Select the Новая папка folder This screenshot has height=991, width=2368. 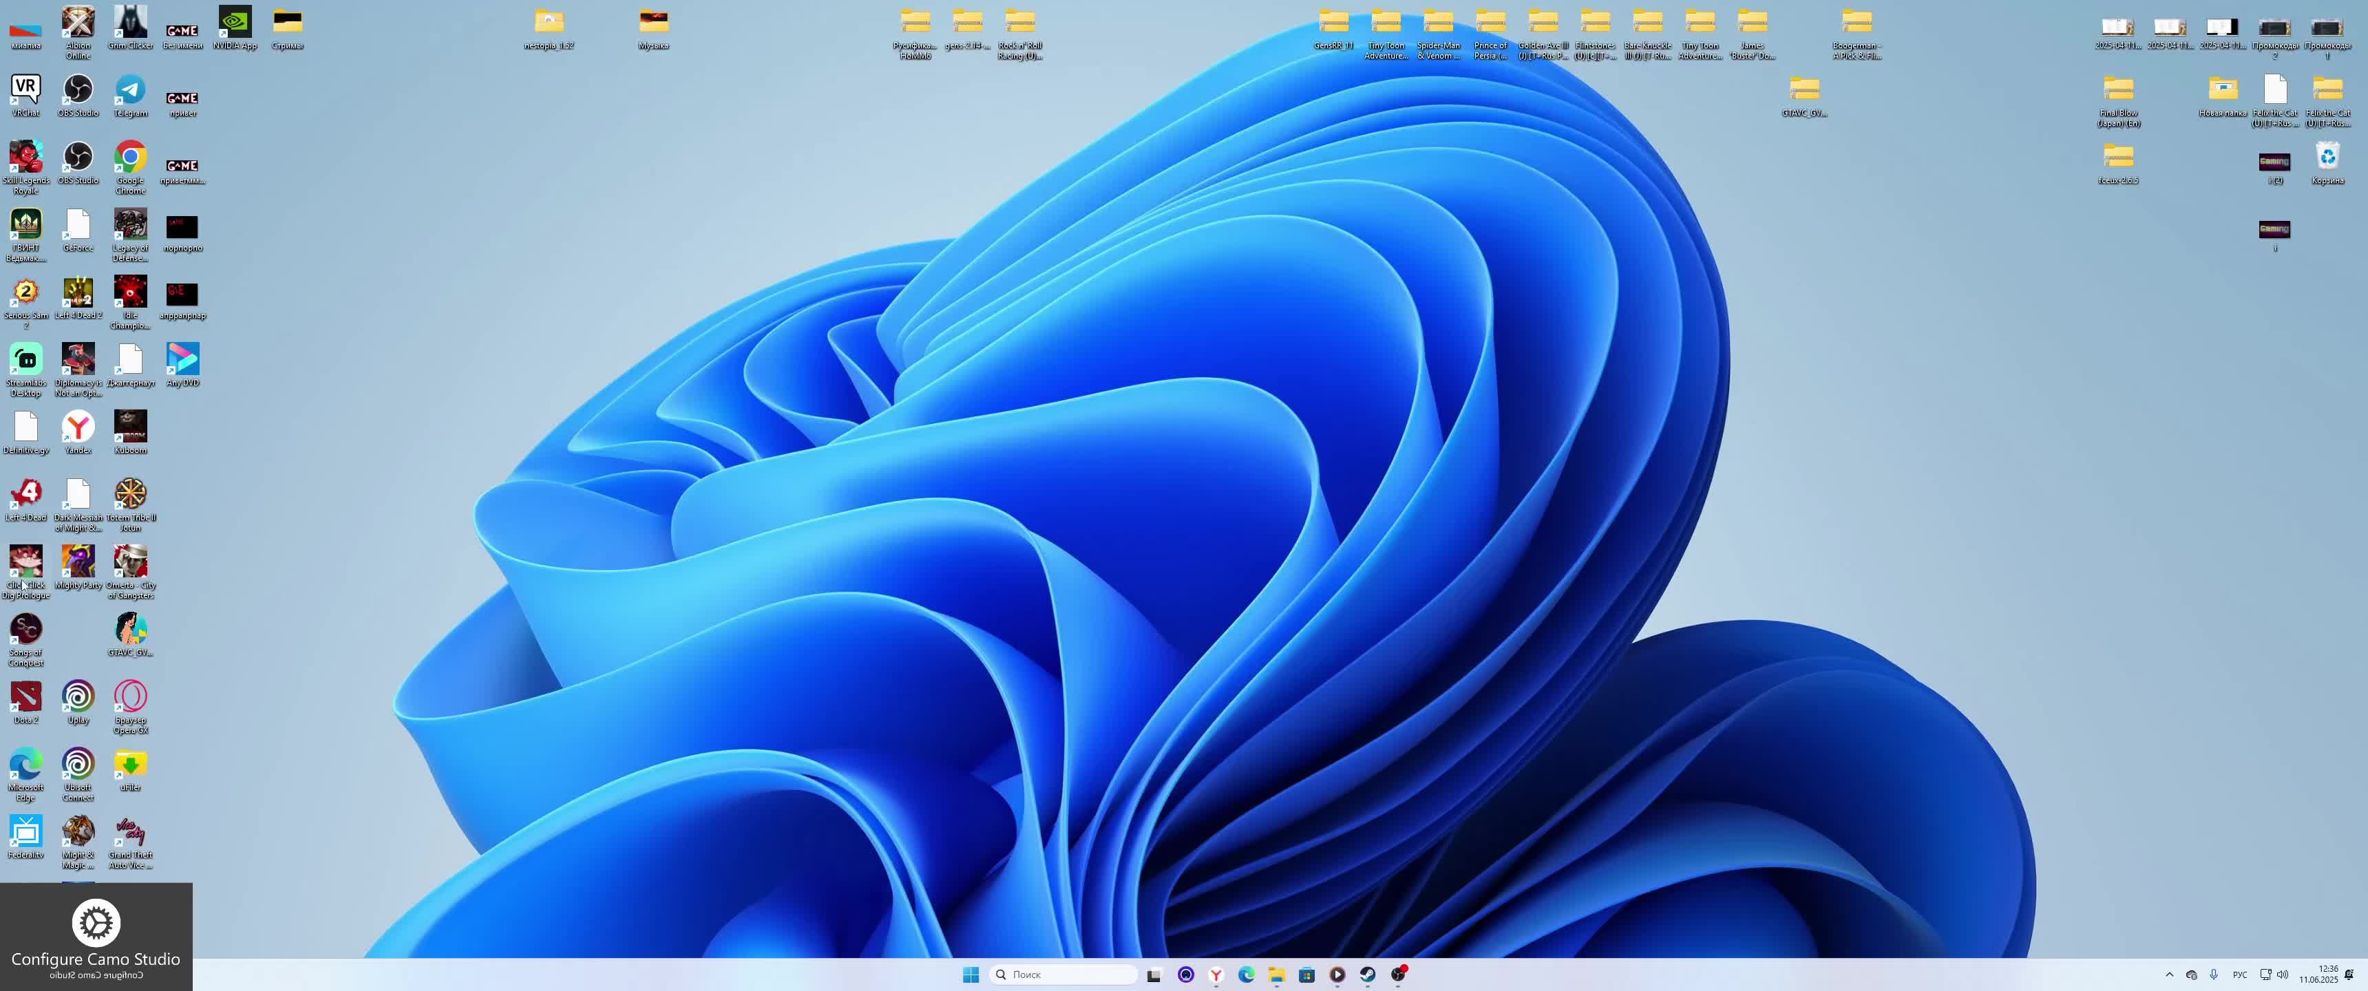click(2223, 96)
